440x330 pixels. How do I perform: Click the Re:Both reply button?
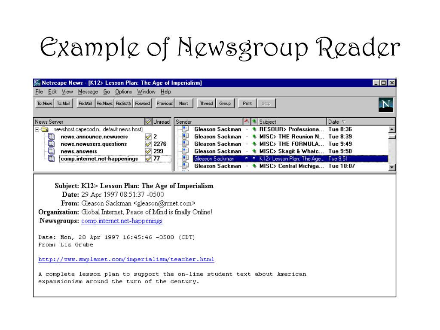pos(123,103)
